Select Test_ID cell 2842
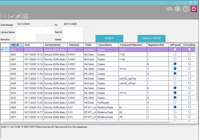 point(17,55)
